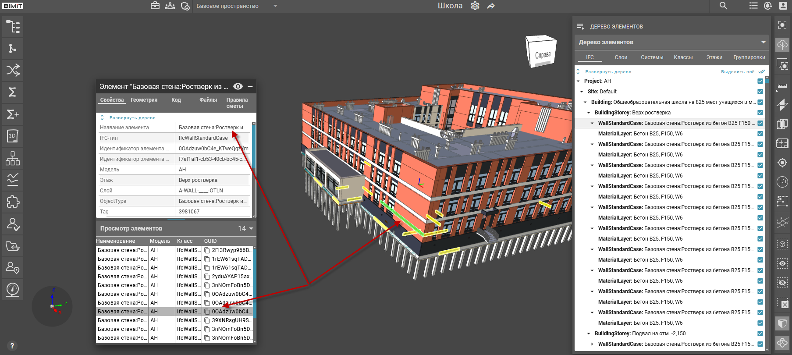Image resolution: width=792 pixels, height=355 pixels.
Task: Click the Справа view cube
Action: (542, 53)
